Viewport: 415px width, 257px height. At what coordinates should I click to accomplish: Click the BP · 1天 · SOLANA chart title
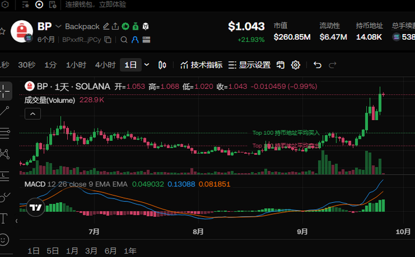point(73,86)
